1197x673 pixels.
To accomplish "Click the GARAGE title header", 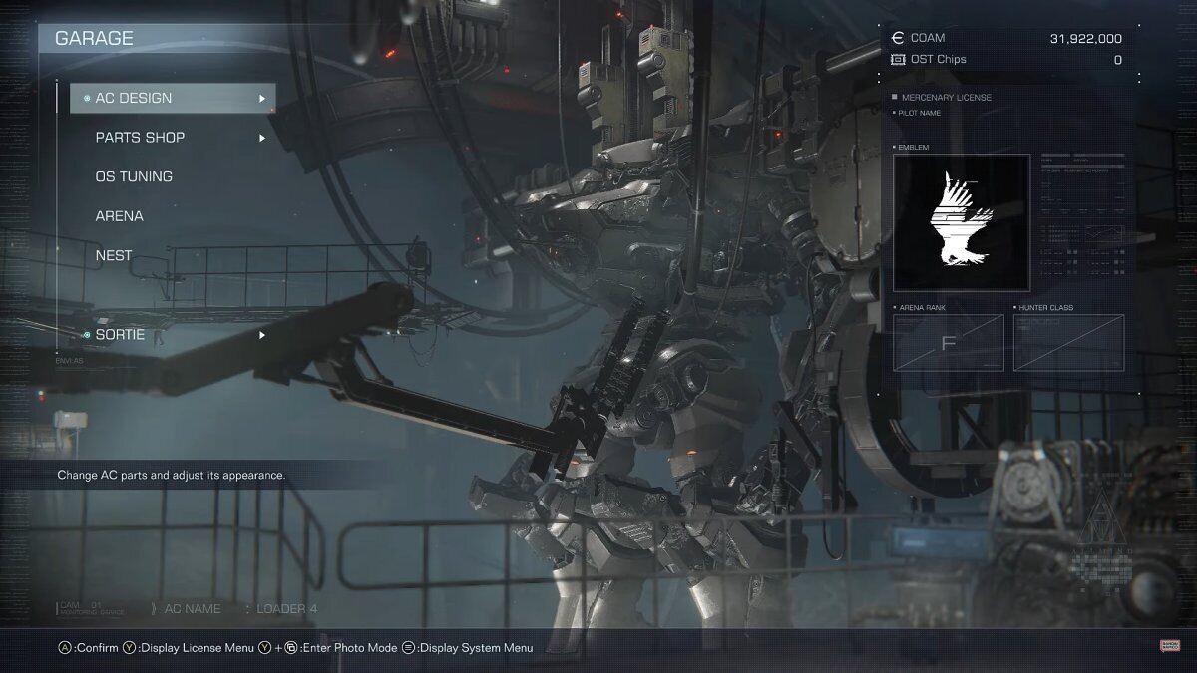I will pyautogui.click(x=94, y=39).
